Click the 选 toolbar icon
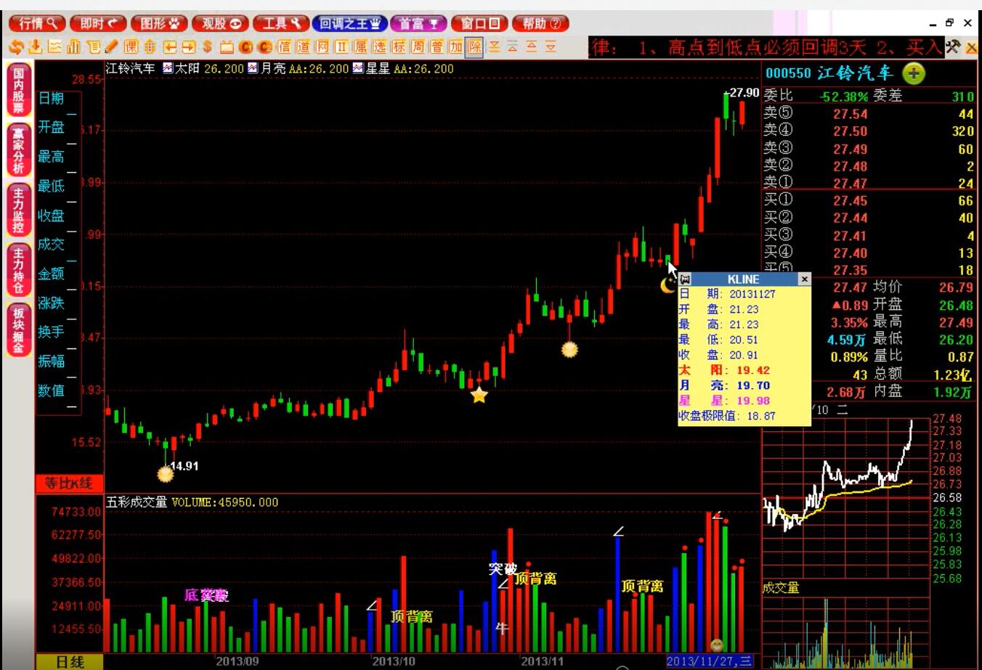 pos(379,47)
